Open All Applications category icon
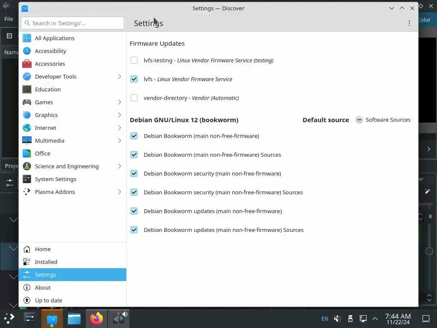The image size is (437, 328). [x=27, y=38]
